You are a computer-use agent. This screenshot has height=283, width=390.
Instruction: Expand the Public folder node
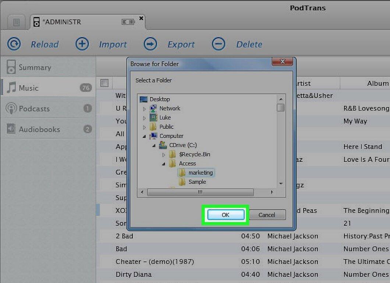[x=144, y=127]
